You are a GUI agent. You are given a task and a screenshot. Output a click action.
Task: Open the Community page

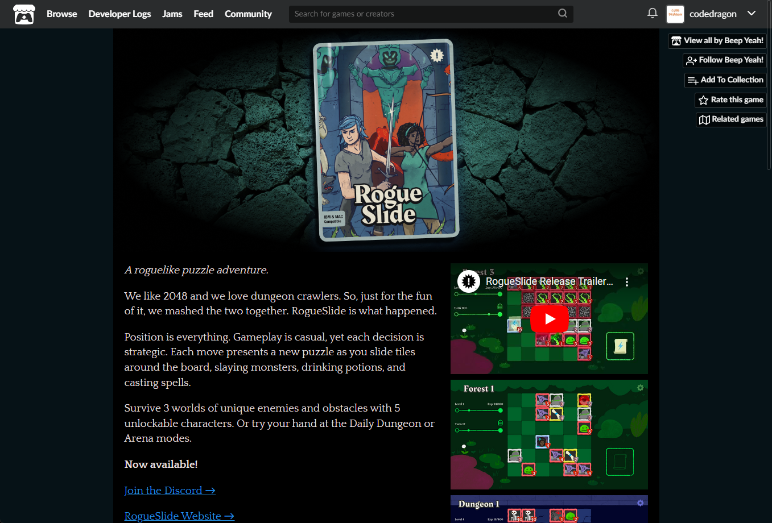(x=248, y=14)
